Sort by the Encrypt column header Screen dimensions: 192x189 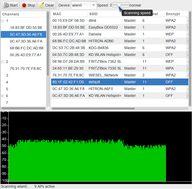(175, 14)
